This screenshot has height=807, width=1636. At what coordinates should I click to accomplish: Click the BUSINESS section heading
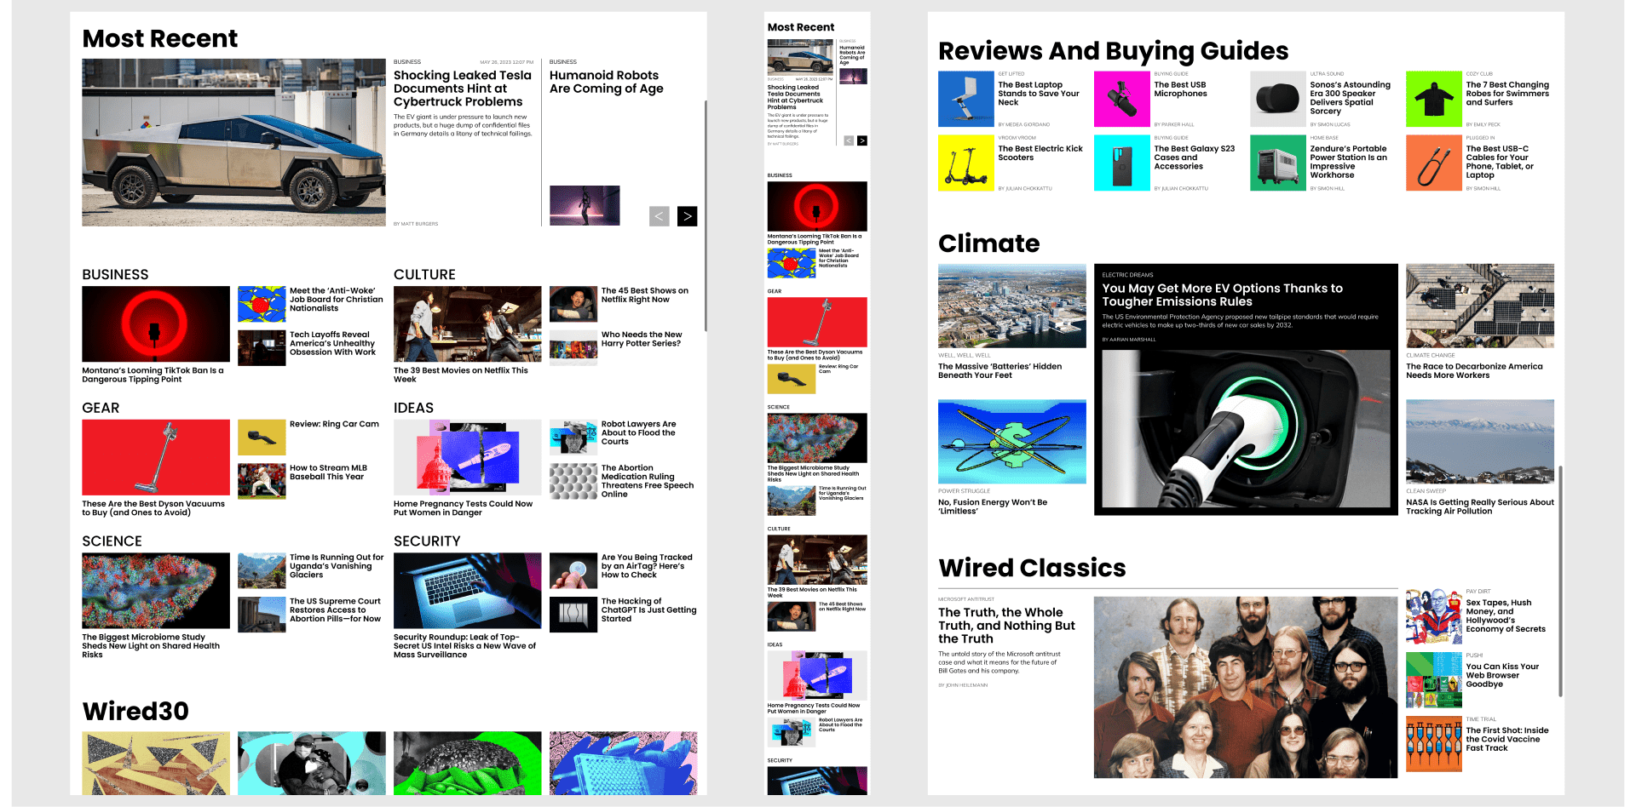coord(115,274)
